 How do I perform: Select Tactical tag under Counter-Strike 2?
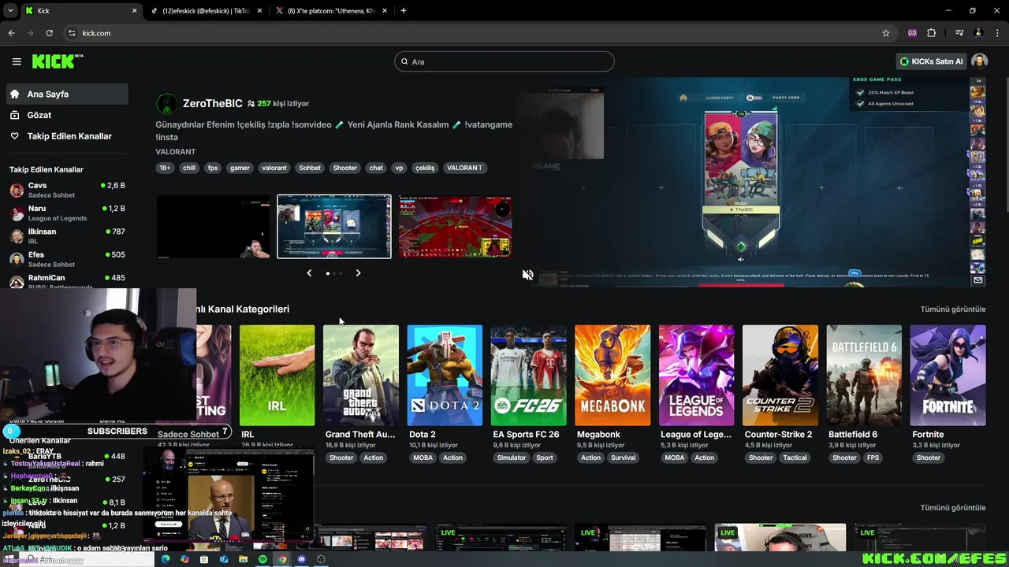(x=795, y=458)
